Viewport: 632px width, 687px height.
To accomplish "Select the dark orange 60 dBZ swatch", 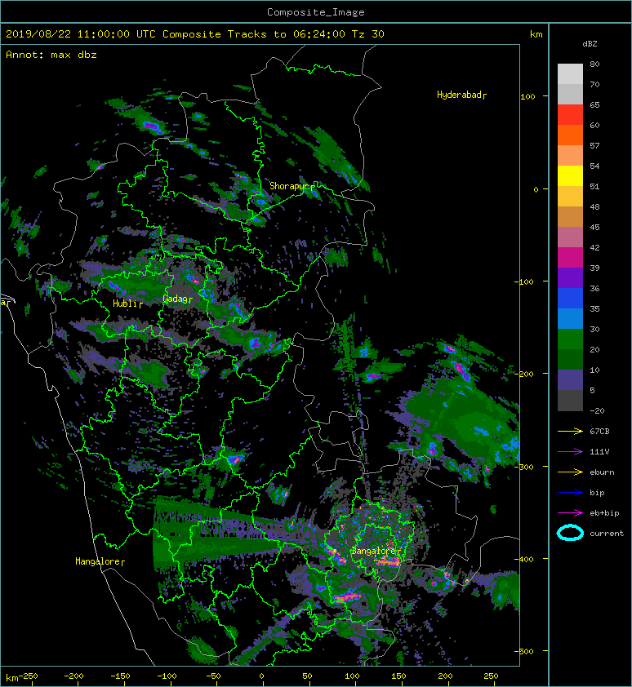I will click(570, 135).
